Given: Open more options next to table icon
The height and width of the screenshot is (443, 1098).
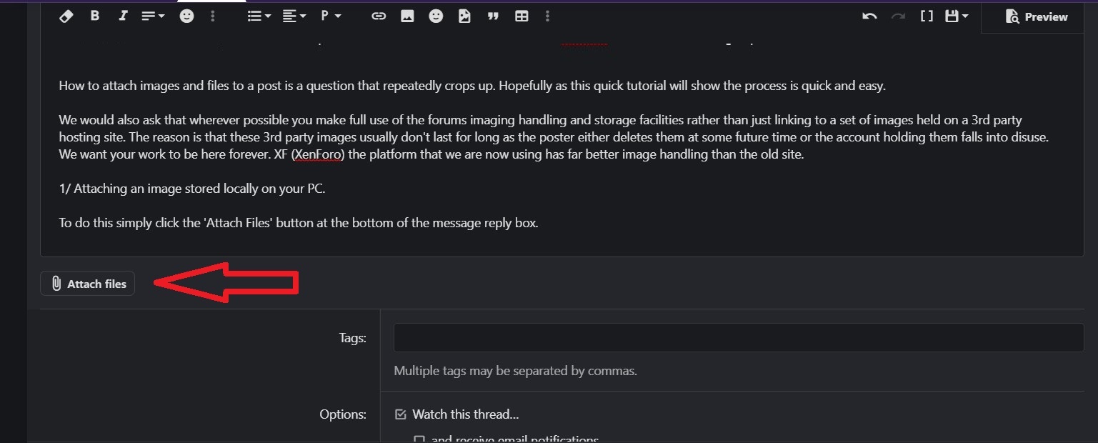Looking at the screenshot, I should [547, 16].
